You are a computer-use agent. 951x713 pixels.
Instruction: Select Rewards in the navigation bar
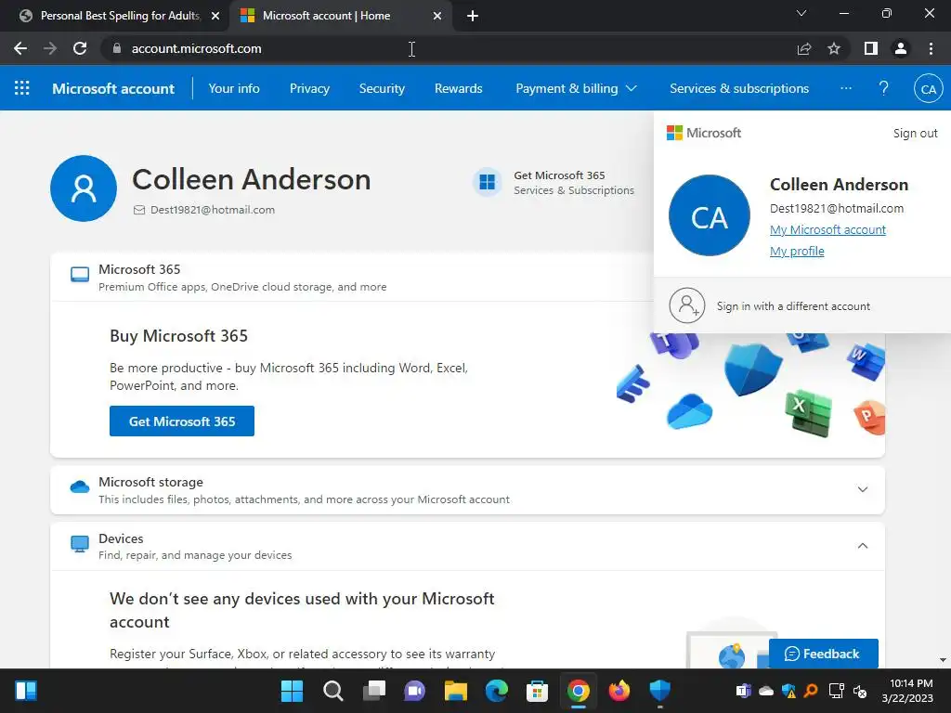(x=459, y=88)
